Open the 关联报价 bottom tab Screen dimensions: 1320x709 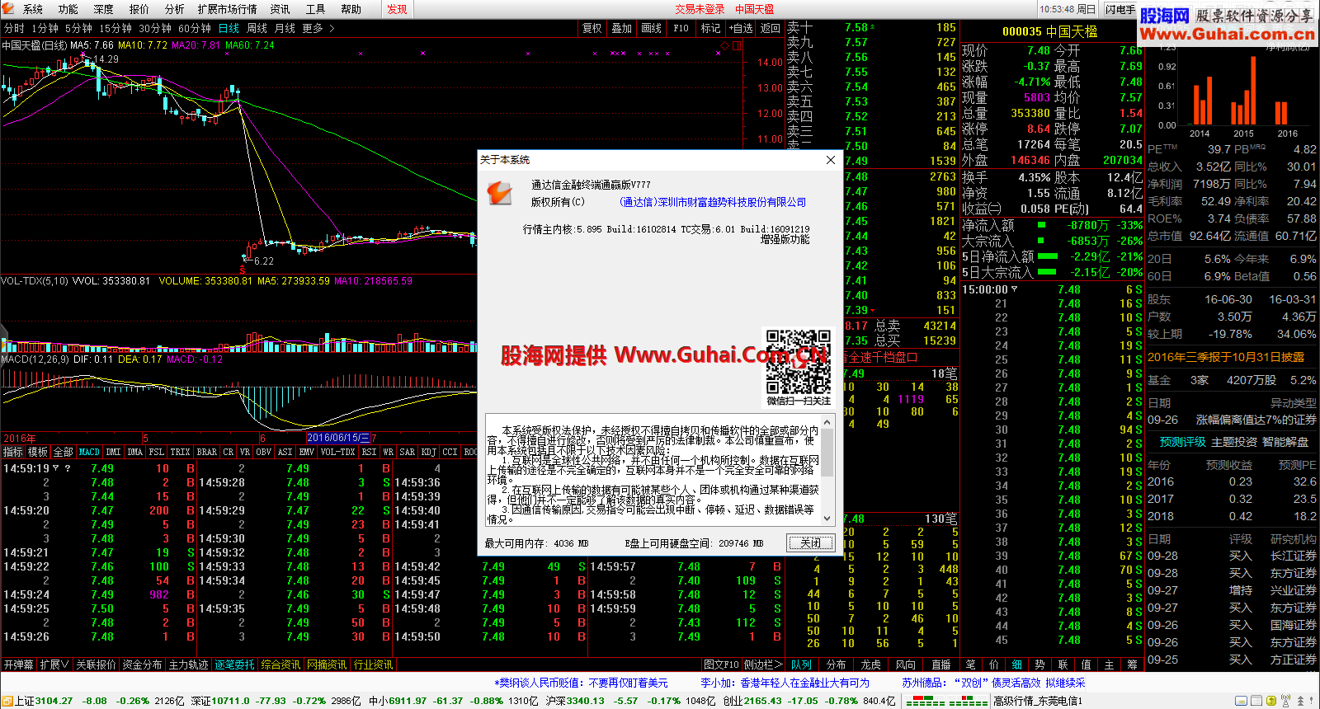tap(97, 664)
